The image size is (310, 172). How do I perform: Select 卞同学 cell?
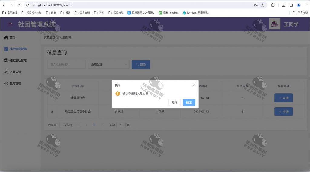click(x=160, y=112)
